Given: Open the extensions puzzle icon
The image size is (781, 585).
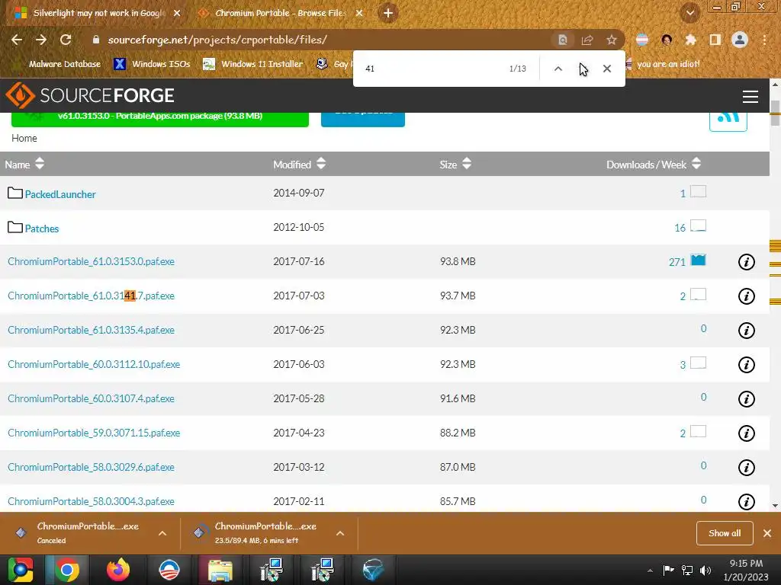Looking at the screenshot, I should point(690,40).
